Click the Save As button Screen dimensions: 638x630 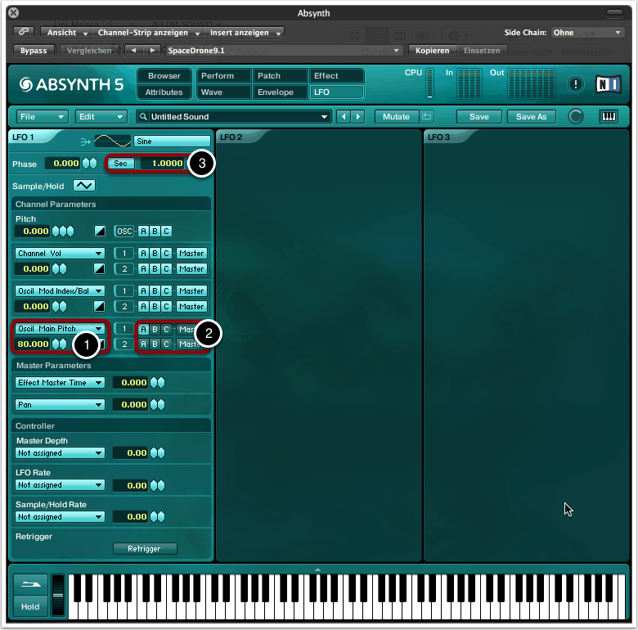531,117
